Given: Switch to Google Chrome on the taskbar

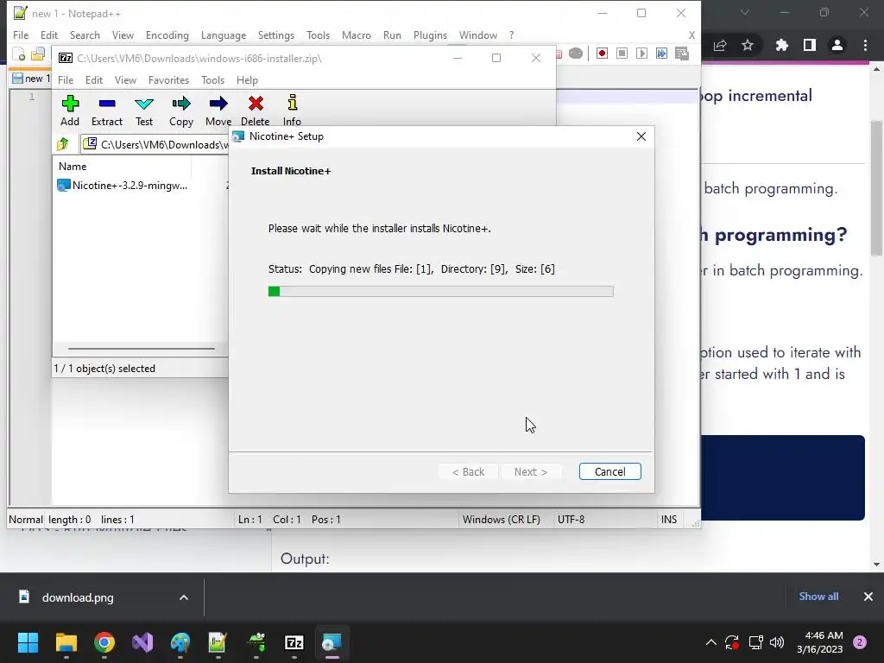Looking at the screenshot, I should [x=104, y=642].
